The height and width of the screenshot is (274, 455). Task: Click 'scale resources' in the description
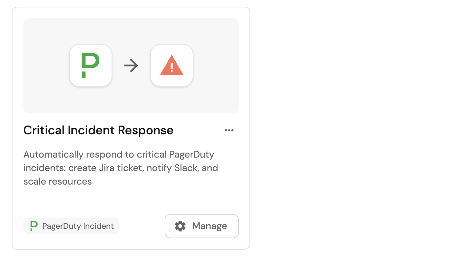(x=58, y=182)
